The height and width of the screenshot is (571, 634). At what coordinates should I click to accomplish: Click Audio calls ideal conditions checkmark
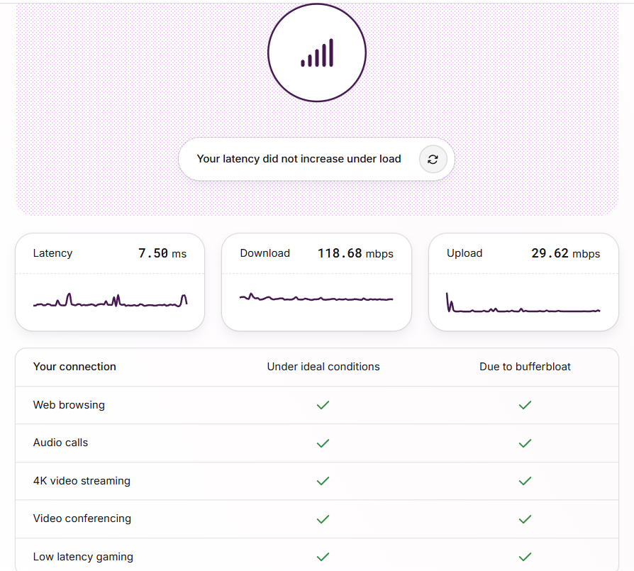[323, 443]
